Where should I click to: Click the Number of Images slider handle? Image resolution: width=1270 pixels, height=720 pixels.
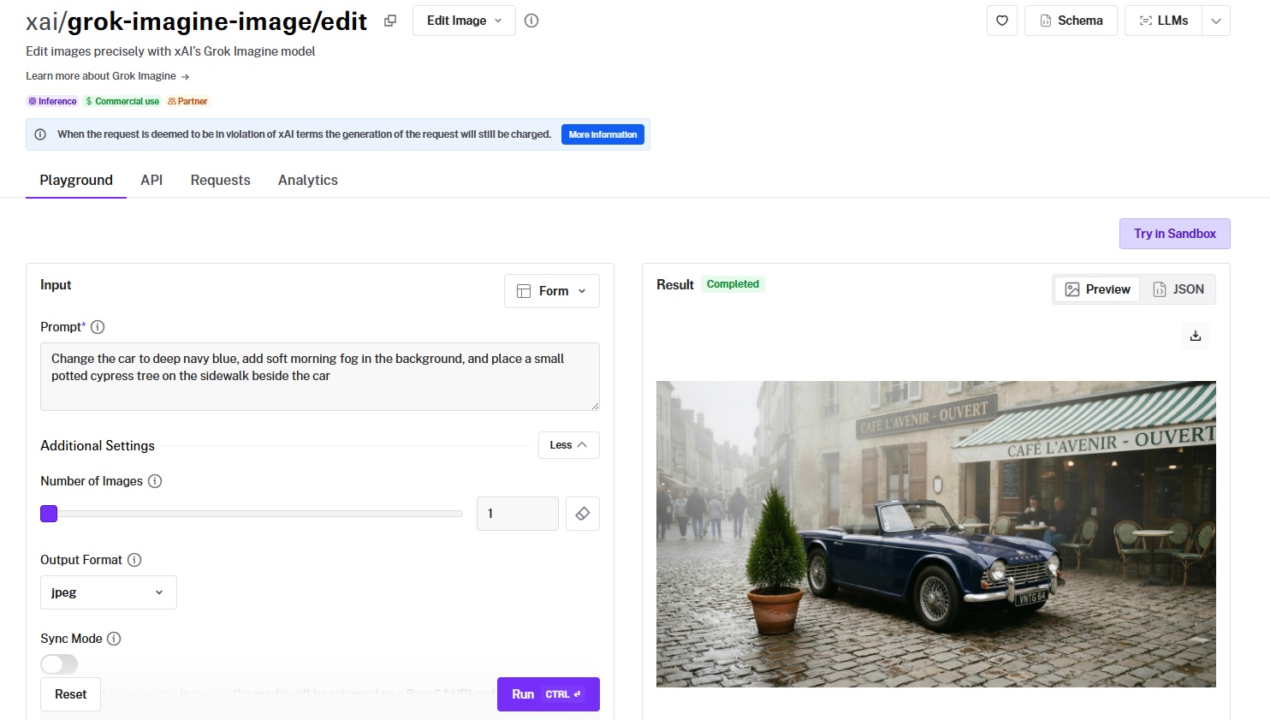click(49, 514)
